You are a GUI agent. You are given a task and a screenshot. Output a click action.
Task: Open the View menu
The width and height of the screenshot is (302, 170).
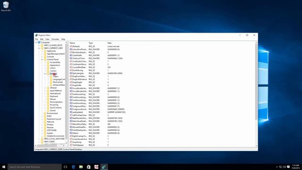[x=47, y=39]
